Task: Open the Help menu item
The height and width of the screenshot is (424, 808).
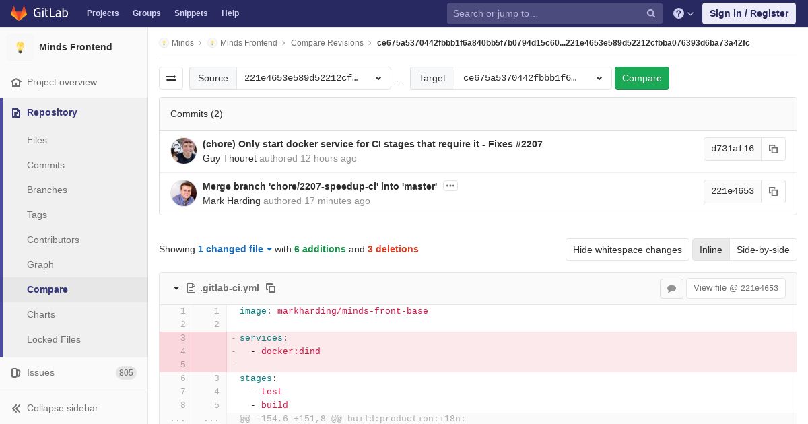Action: pyautogui.click(x=230, y=13)
